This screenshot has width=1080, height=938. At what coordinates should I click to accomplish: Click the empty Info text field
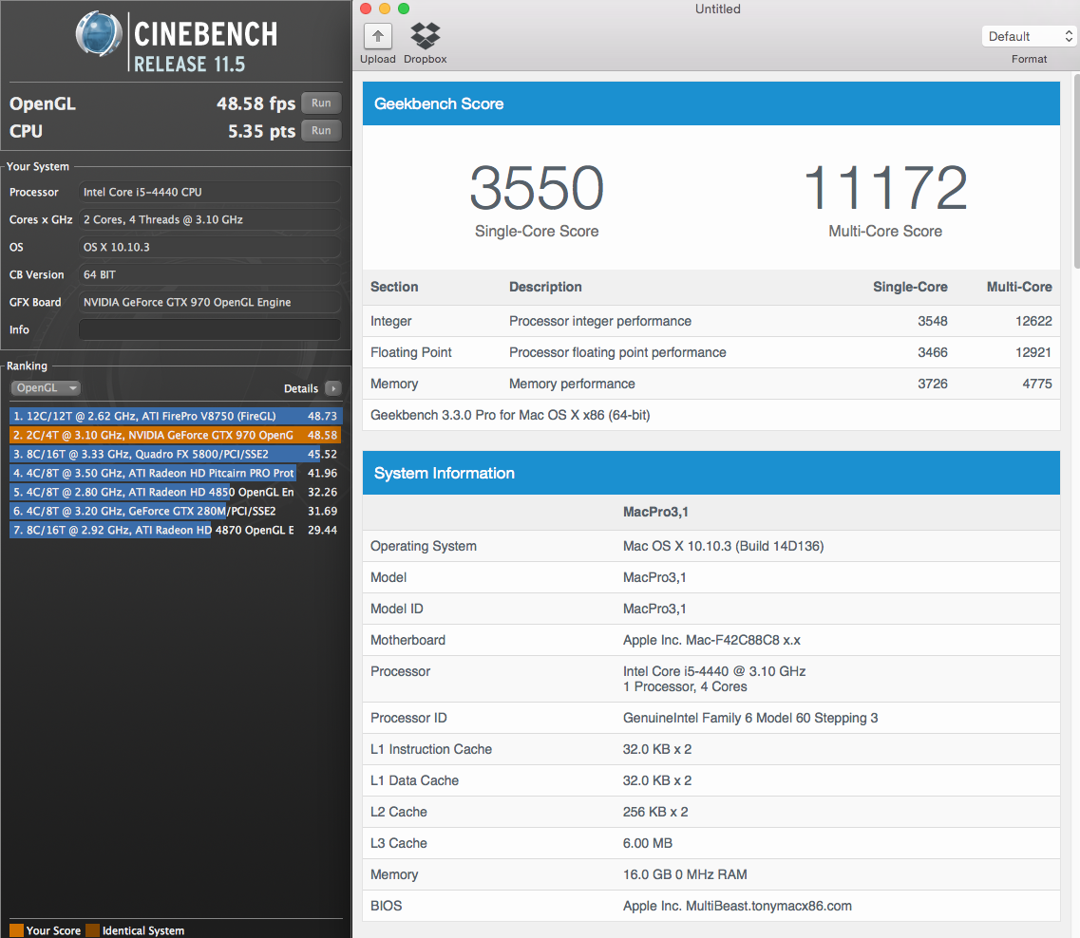(x=209, y=329)
